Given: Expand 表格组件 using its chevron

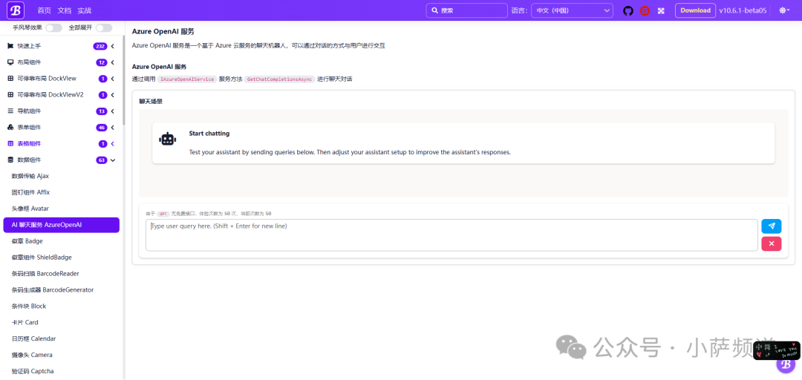Looking at the screenshot, I should [113, 144].
